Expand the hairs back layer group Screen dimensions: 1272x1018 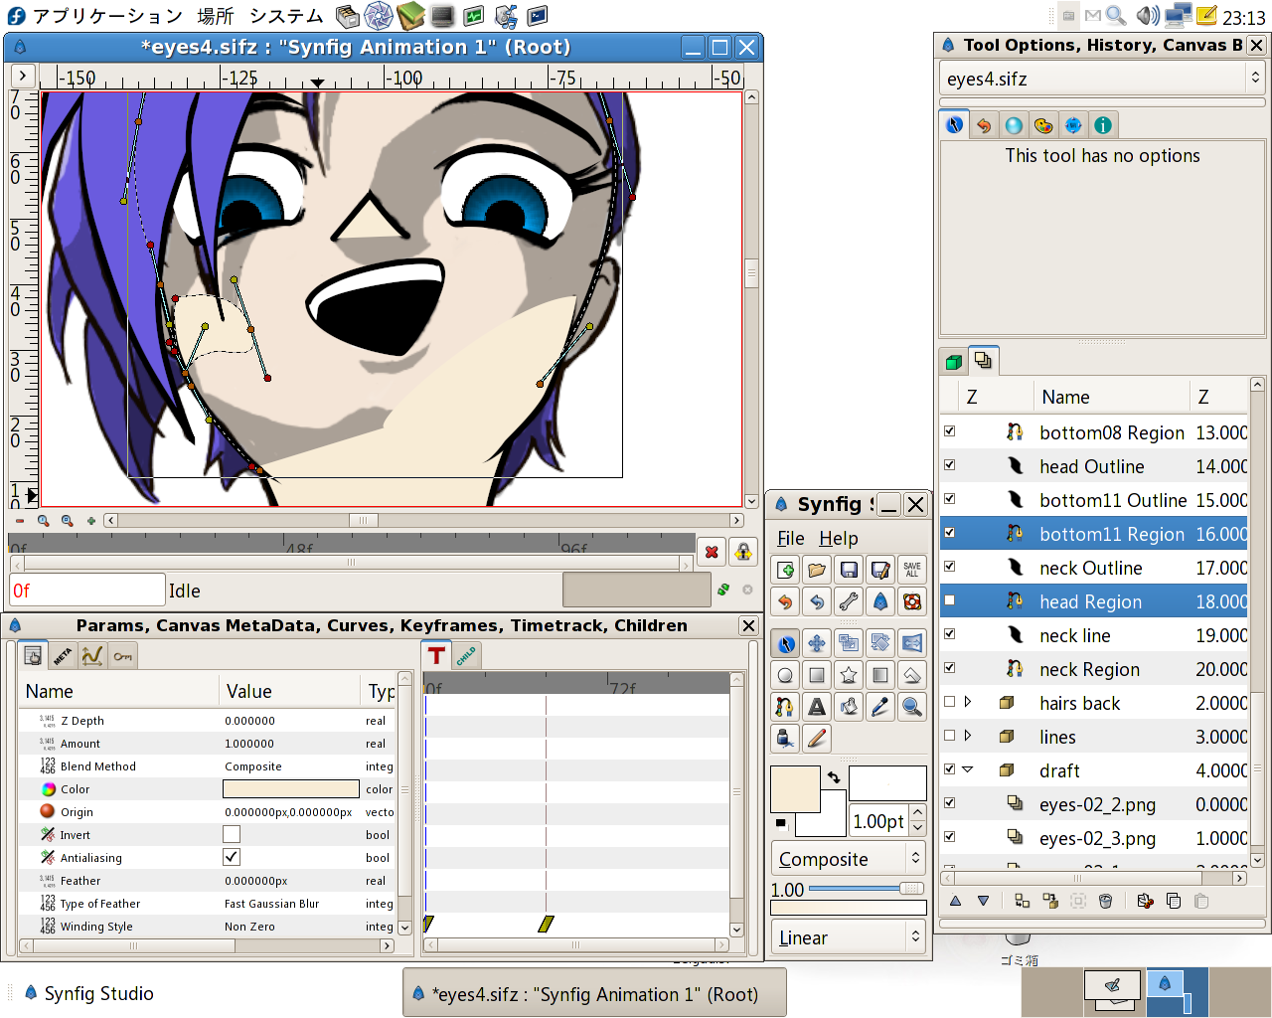pos(968,702)
